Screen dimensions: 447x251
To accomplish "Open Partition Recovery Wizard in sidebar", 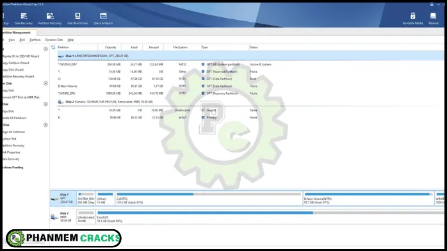I will tap(18, 77).
